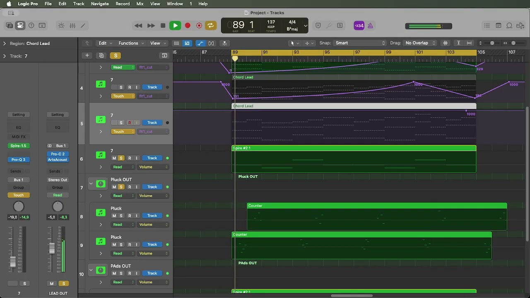This screenshot has width=530, height=298.
Task: Click the add track plus button
Action: (87, 55)
